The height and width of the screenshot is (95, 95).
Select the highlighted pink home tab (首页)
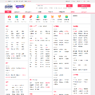[8, 12]
